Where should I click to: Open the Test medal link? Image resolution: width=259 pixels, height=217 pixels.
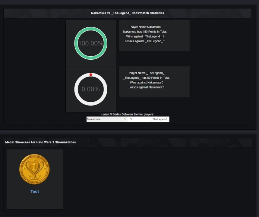point(34,192)
